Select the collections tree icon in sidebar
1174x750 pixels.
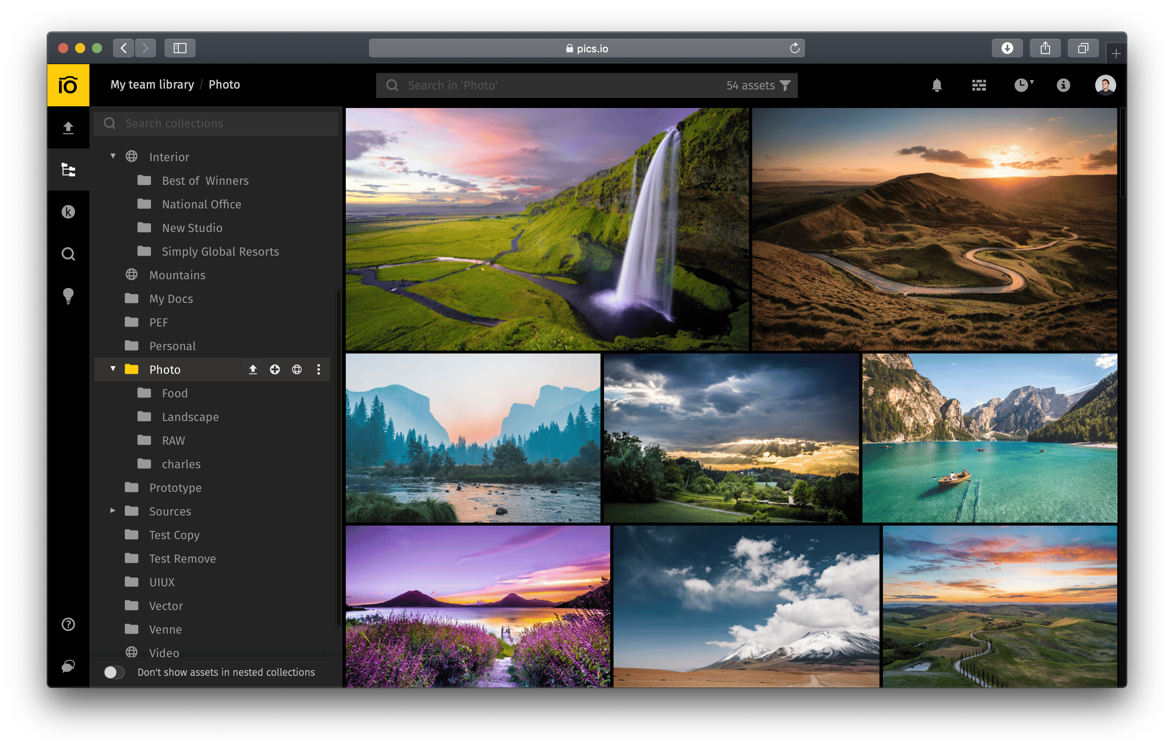(x=68, y=169)
